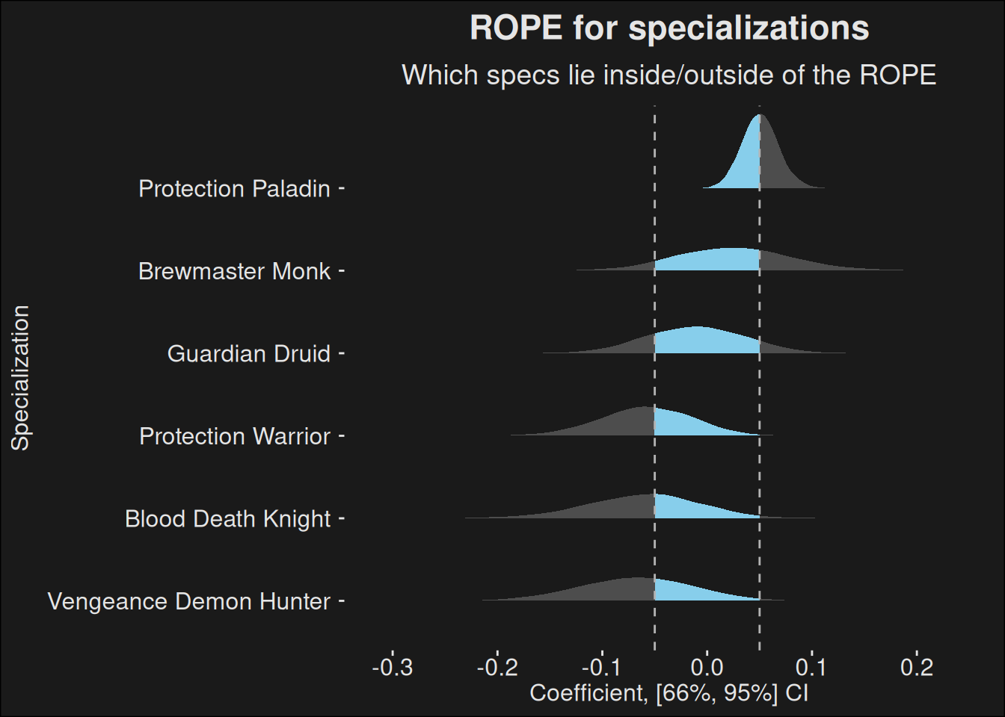
Task: Click the Protection Warrior label
Action: point(234,436)
